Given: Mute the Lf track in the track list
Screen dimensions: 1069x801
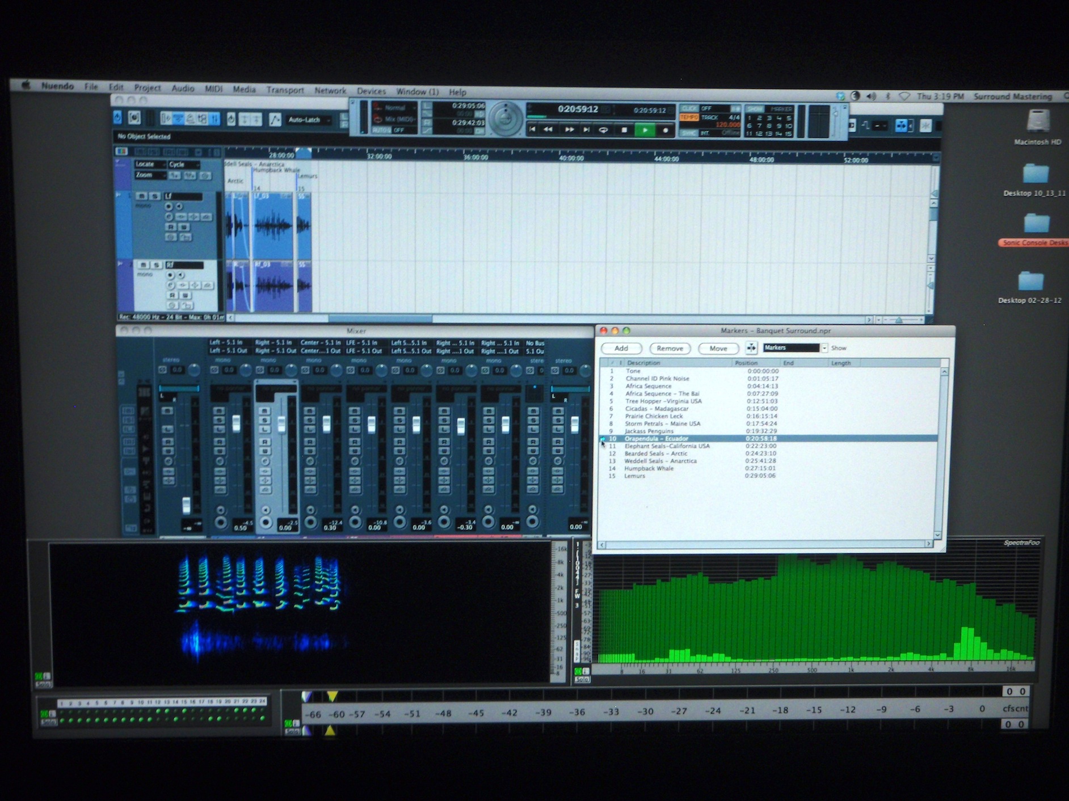Looking at the screenshot, I should (x=142, y=196).
